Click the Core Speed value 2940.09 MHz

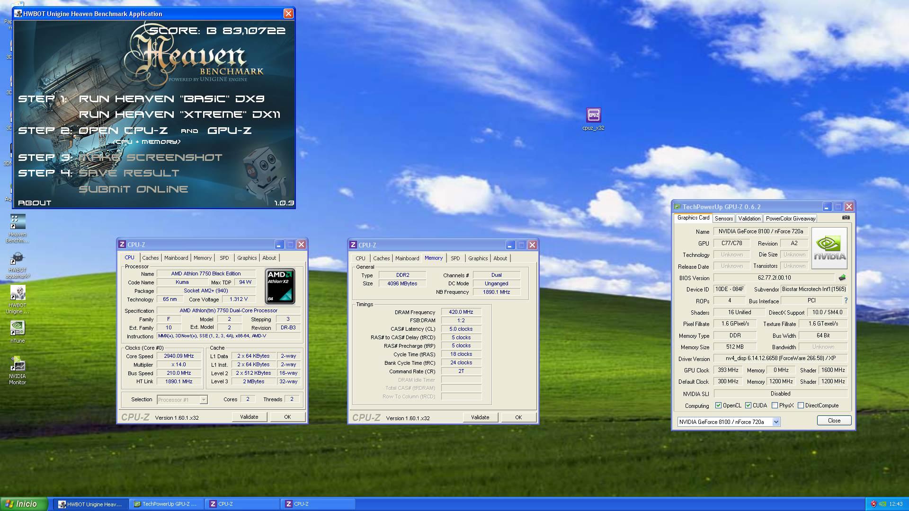179,356
